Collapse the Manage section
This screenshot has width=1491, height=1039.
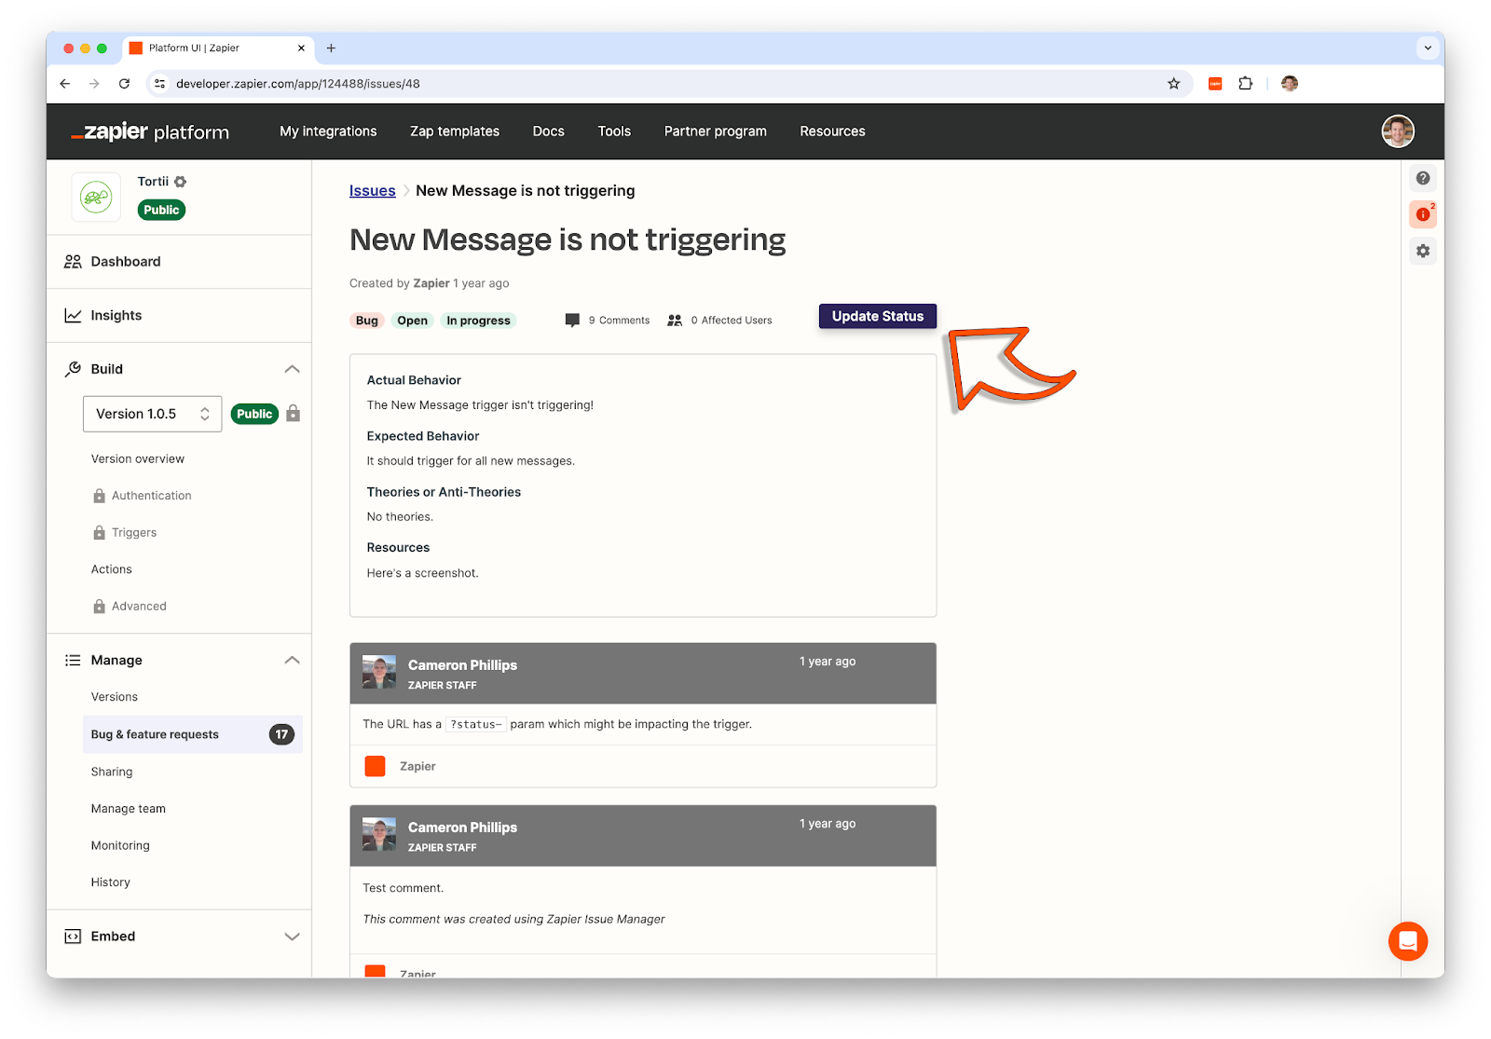click(292, 660)
